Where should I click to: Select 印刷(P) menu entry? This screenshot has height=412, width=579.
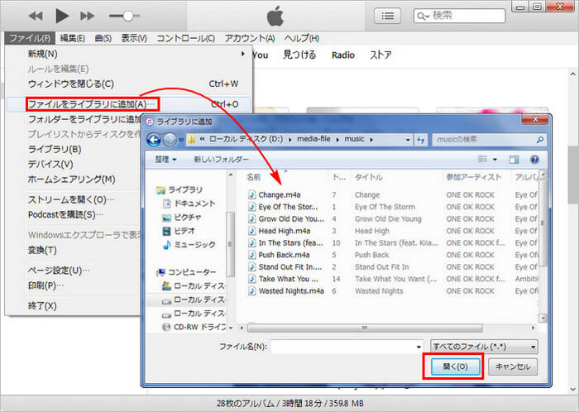(45, 285)
